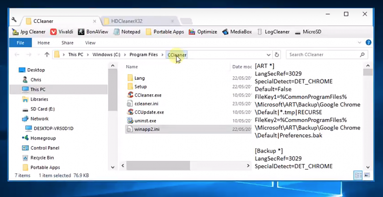Select Desktop in navigation pane
The height and width of the screenshot is (197, 383).
click(x=32, y=70)
